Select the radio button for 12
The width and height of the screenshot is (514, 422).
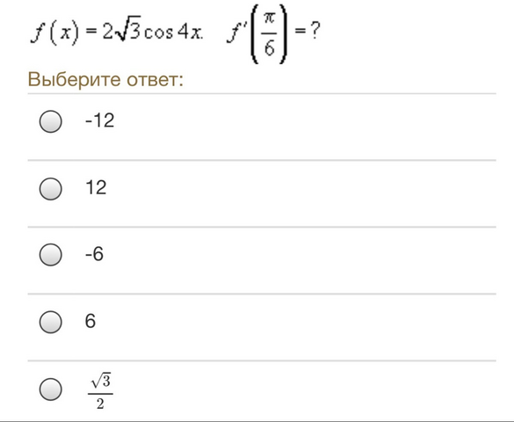50,188
